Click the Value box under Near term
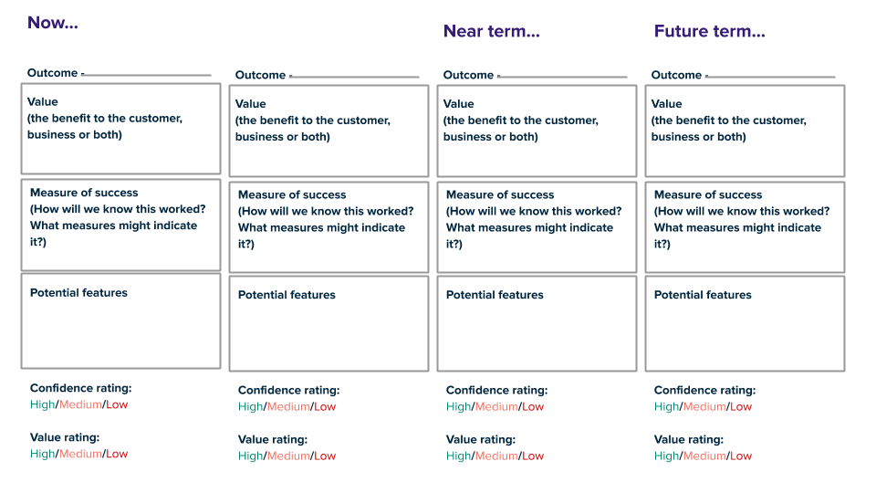876x493 pixels. point(537,131)
